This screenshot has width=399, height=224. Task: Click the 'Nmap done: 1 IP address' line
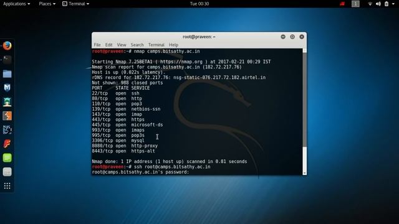pos(170,162)
